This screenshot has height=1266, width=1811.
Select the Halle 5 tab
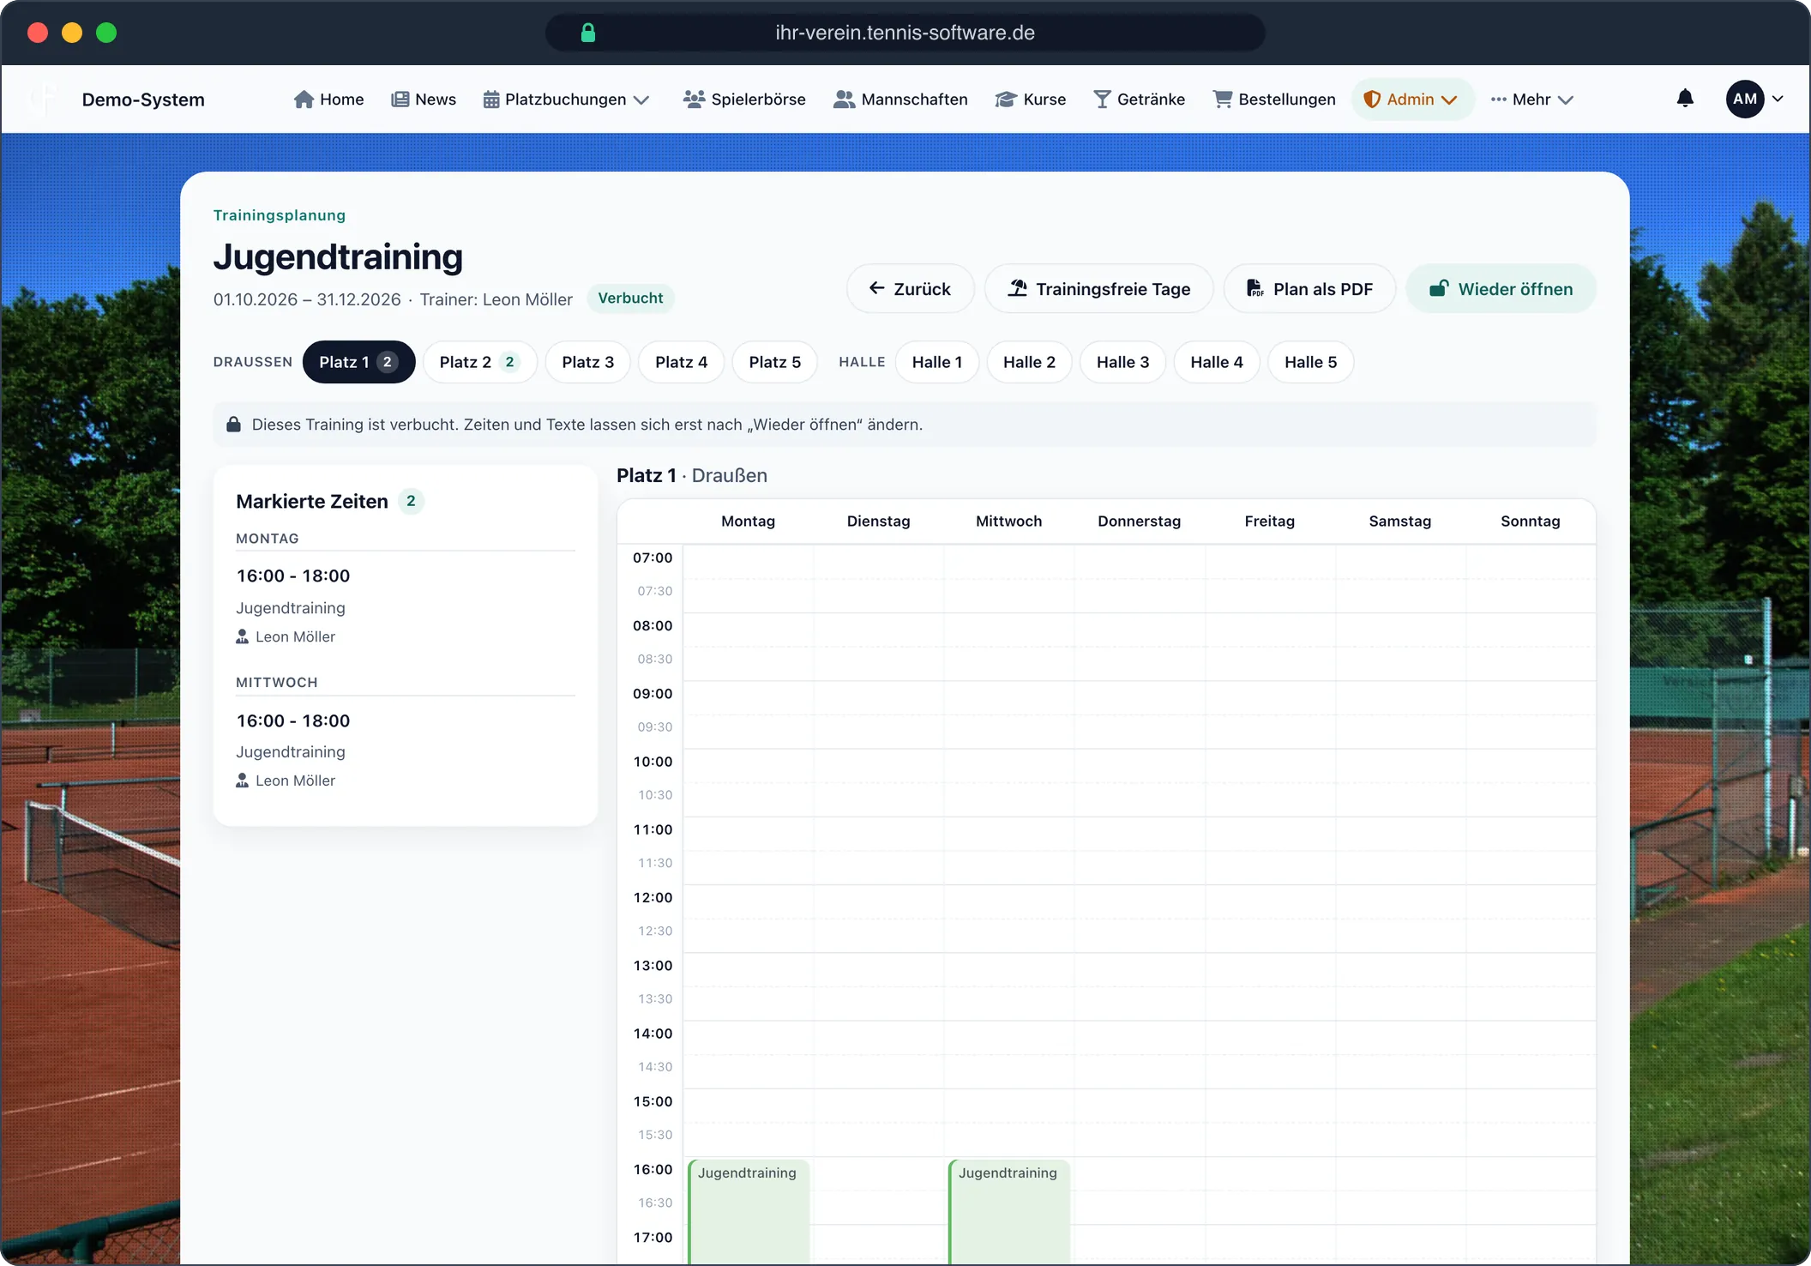(x=1310, y=362)
